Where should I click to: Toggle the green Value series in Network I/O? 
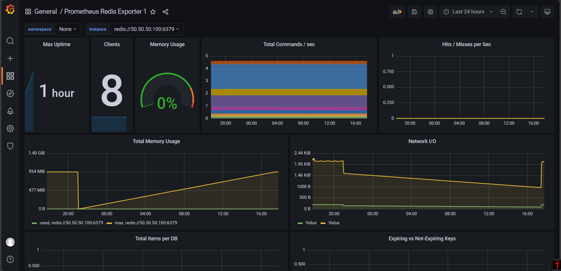coord(311,223)
